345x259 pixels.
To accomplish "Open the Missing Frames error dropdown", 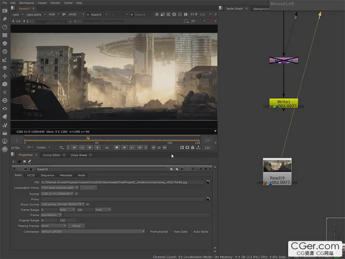I will tap(53, 226).
